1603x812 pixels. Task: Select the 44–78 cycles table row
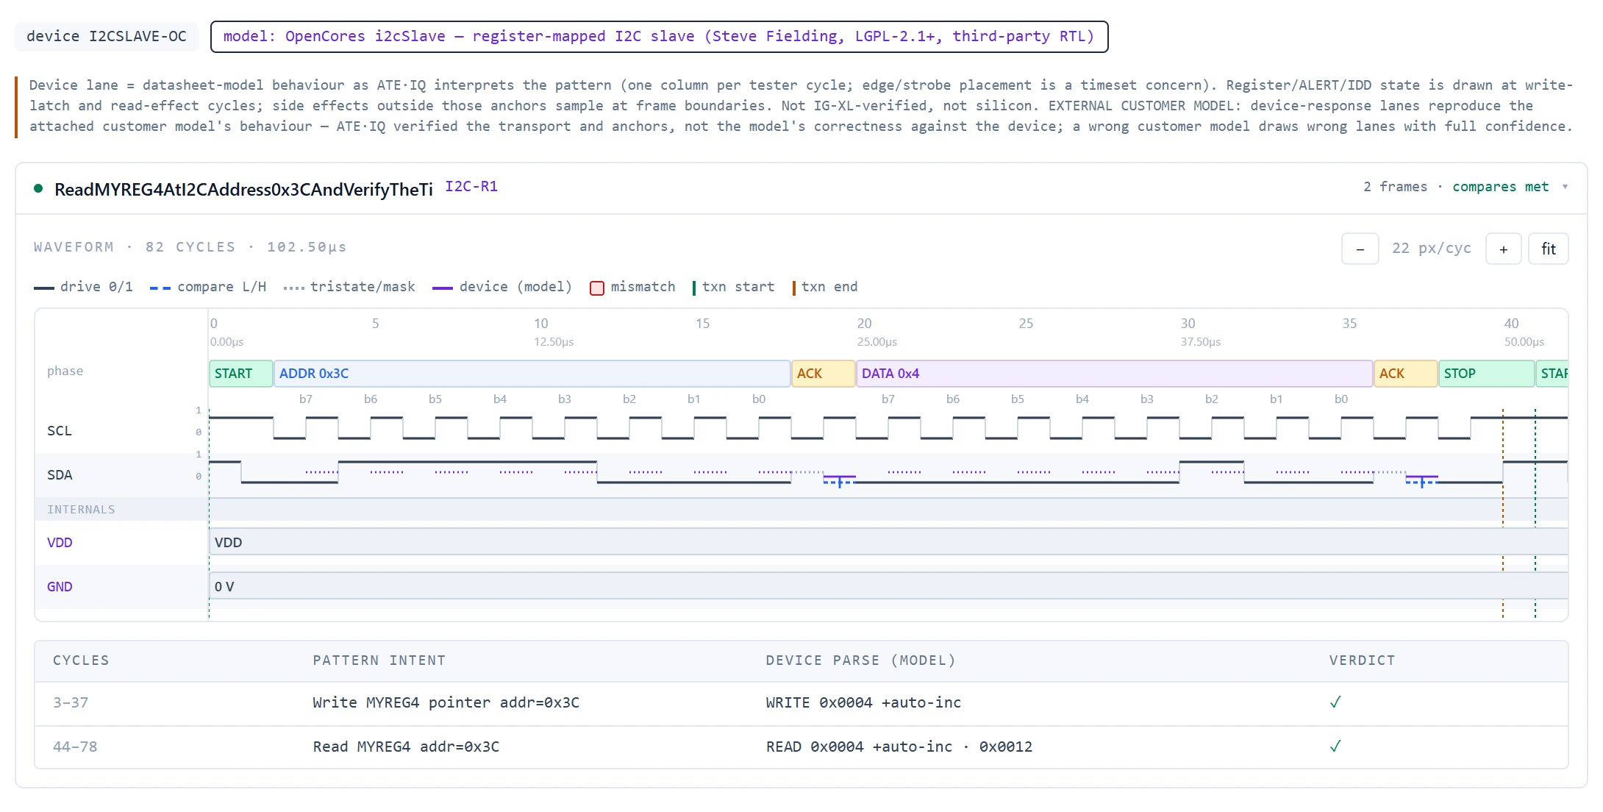pos(801,747)
